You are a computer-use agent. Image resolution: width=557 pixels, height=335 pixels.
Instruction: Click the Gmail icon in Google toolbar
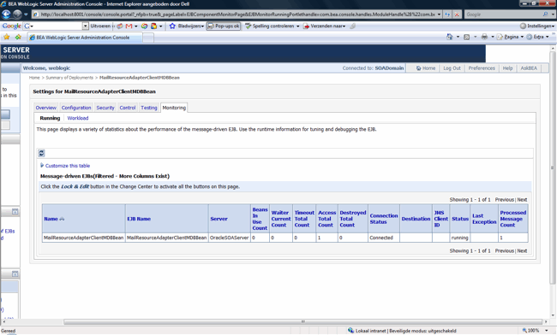coord(129,26)
